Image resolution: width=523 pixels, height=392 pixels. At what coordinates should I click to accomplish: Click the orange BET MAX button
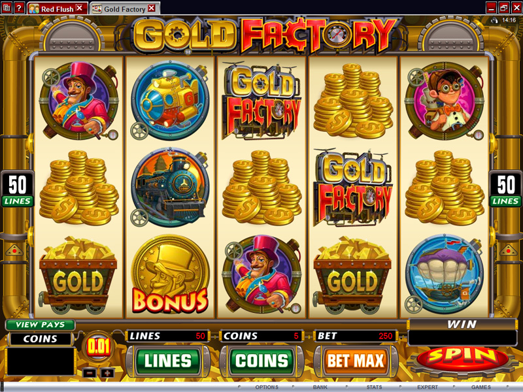click(x=356, y=361)
